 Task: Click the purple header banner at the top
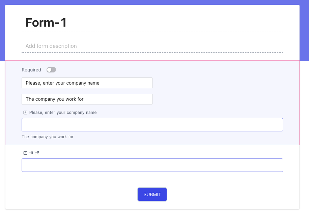154,3
